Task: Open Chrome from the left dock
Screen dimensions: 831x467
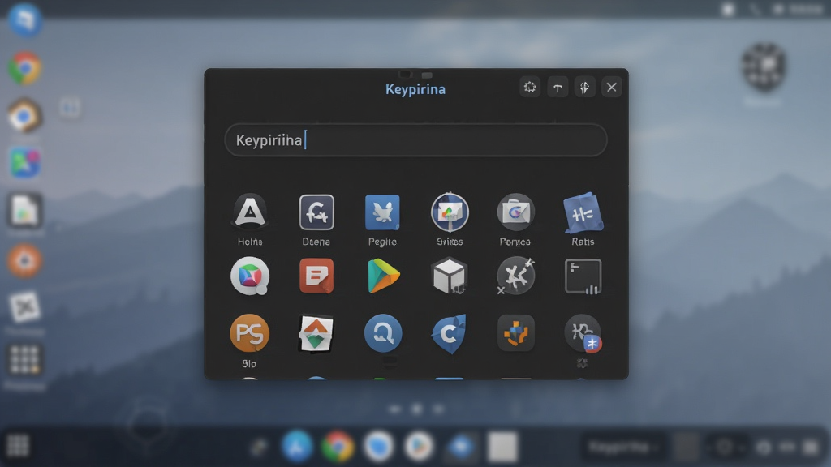Action: [x=25, y=68]
